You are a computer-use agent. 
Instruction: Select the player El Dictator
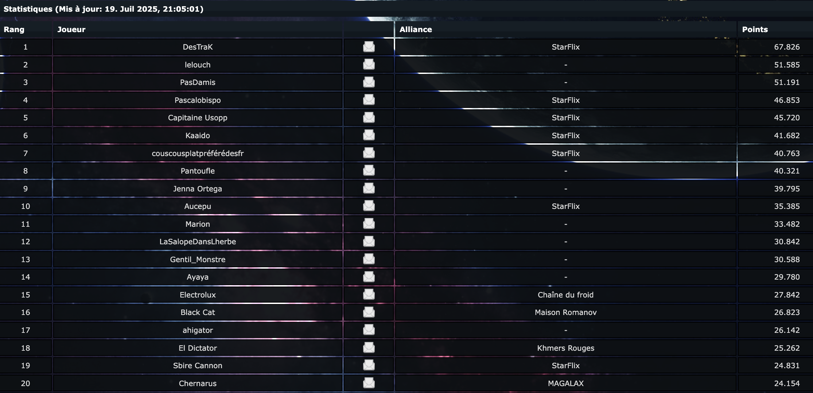point(198,348)
